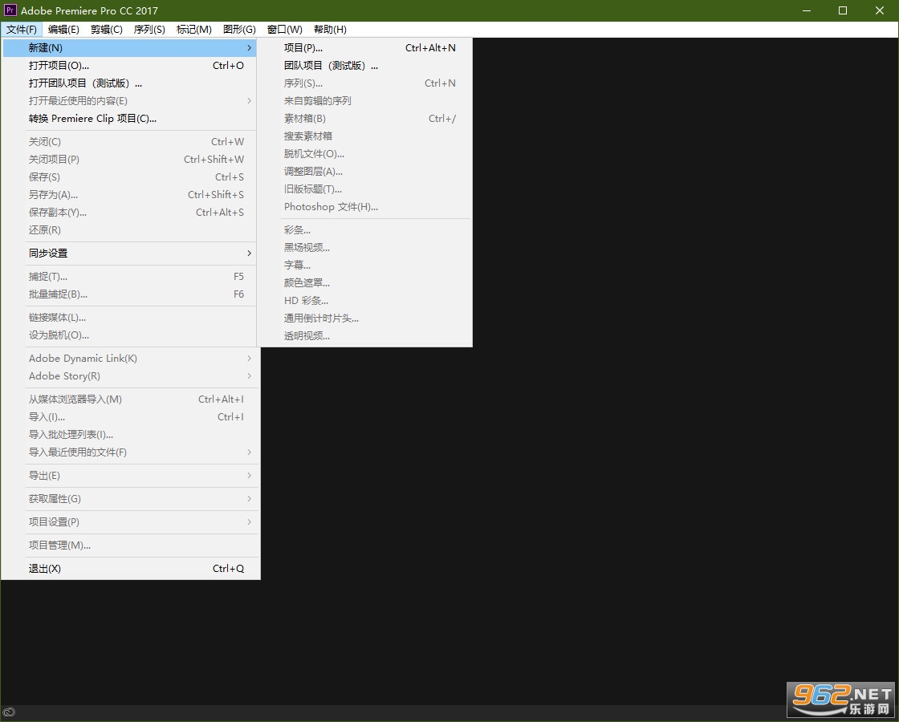Click 来自剪辑的序列 submenu entry
Image resolution: width=899 pixels, height=722 pixels.
click(x=364, y=101)
